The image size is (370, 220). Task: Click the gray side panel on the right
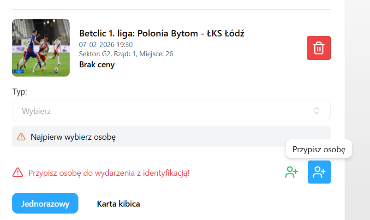[x=357, y=110]
